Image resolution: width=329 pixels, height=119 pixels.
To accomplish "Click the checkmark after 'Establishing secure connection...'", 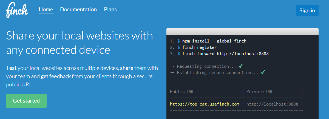I will tap(263, 72).
